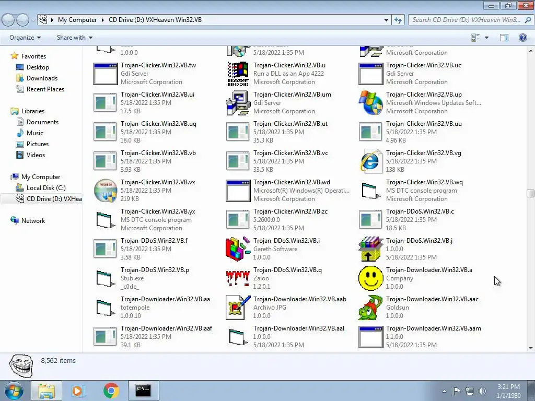Click the Windows flag icon of Trojan-Clicker.Win32.VB.u
The height and width of the screenshot is (401, 535).
238,74
